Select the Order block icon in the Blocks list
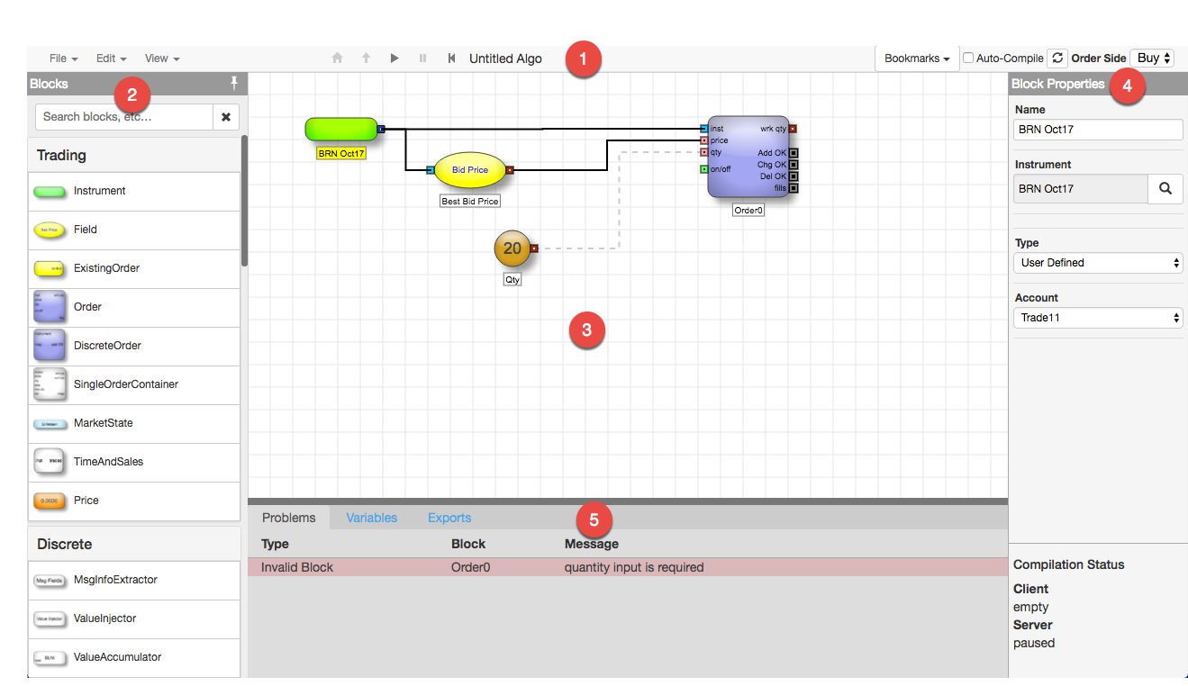Screen dimensions: 1188x686 tap(50, 307)
